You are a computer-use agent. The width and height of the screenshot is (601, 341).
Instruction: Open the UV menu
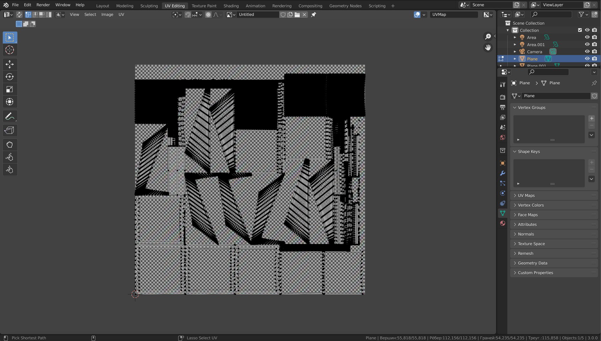click(x=121, y=15)
